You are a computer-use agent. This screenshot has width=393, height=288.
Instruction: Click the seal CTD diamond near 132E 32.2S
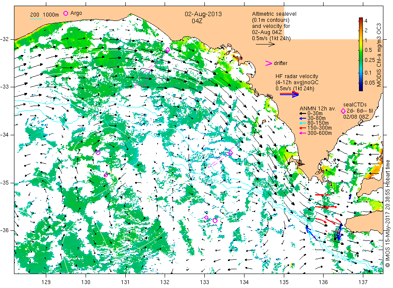(x=168, y=50)
